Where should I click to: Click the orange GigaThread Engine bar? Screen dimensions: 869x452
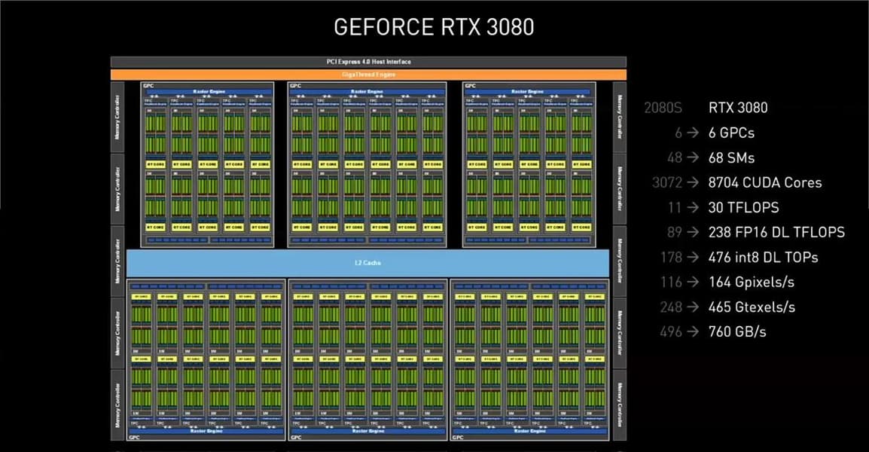368,75
